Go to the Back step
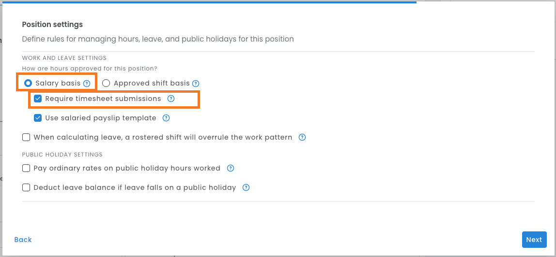Image resolution: width=556 pixels, height=257 pixels. coord(23,240)
